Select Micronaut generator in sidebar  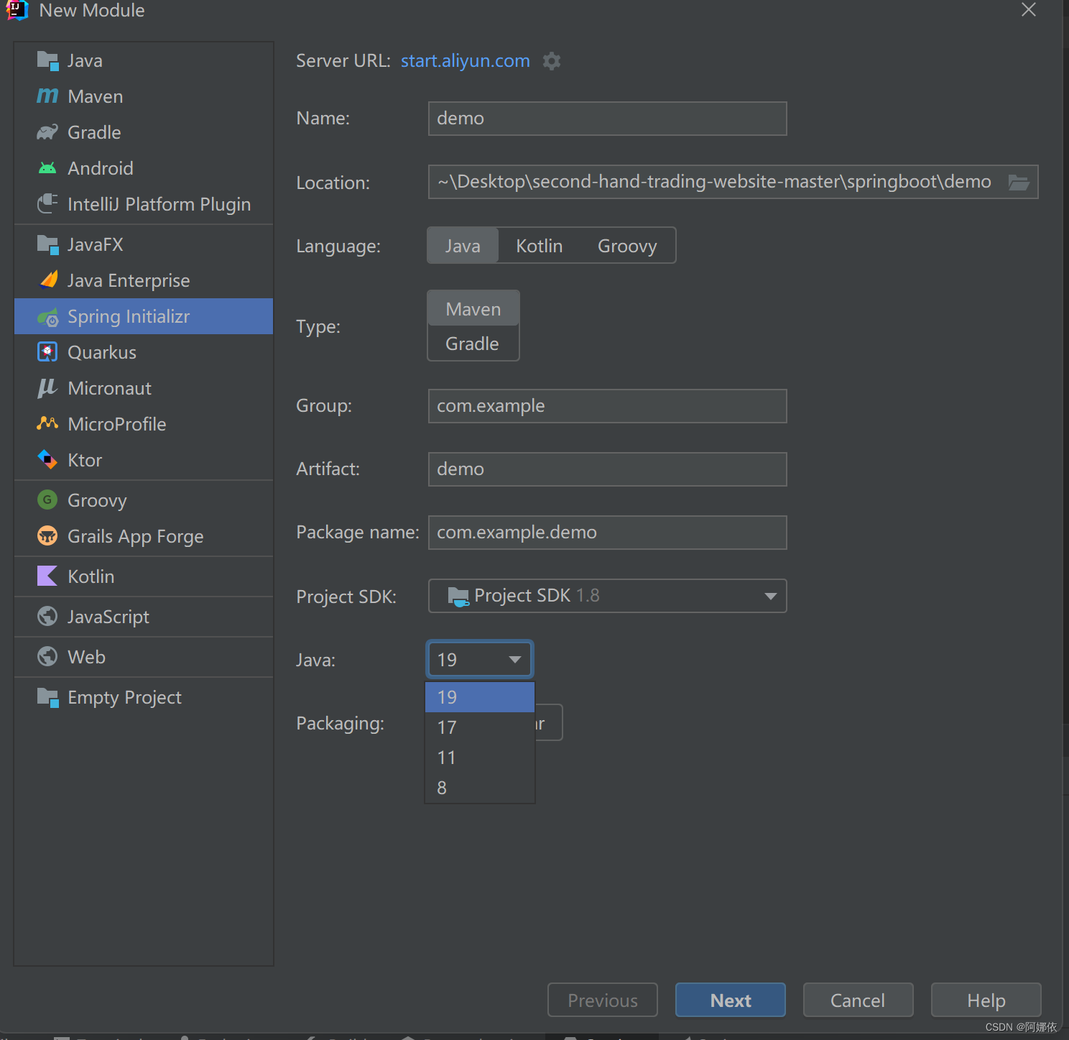point(144,388)
